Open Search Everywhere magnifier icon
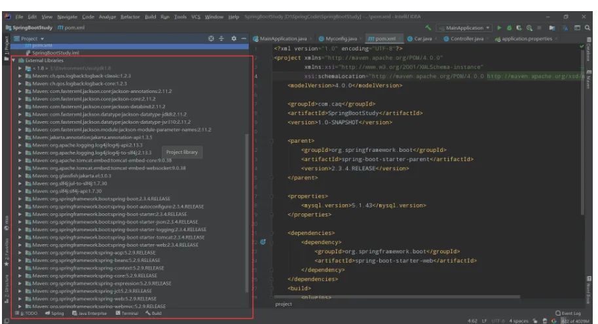598x324 pixels. 588,28
